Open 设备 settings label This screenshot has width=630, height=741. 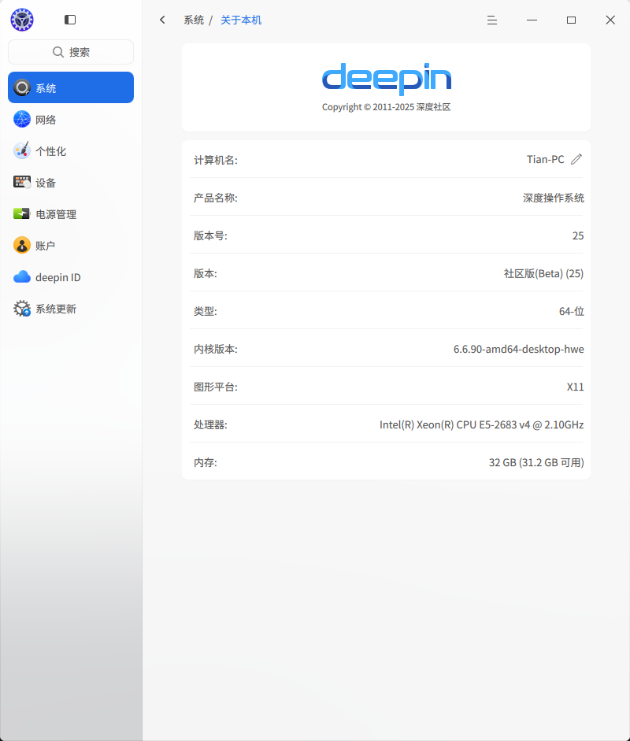(x=46, y=183)
